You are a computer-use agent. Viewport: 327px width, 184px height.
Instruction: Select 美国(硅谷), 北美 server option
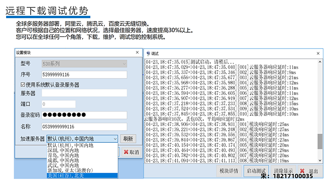pyautogui.click(x=82, y=176)
